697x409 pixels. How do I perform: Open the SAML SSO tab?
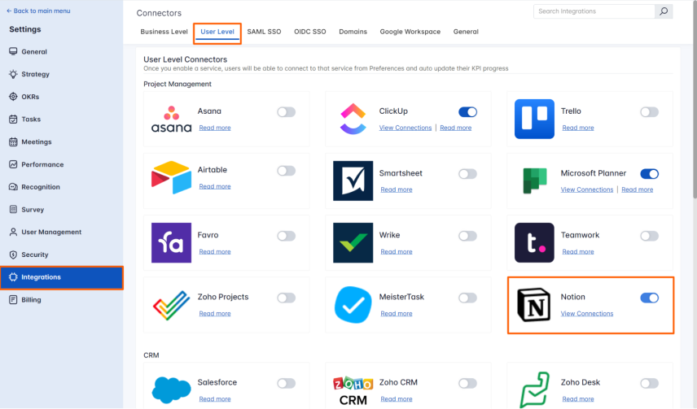pyautogui.click(x=264, y=32)
